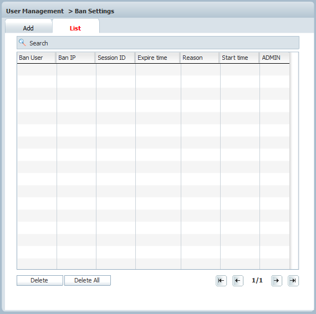Sort by the ADMIN column header

[274, 58]
